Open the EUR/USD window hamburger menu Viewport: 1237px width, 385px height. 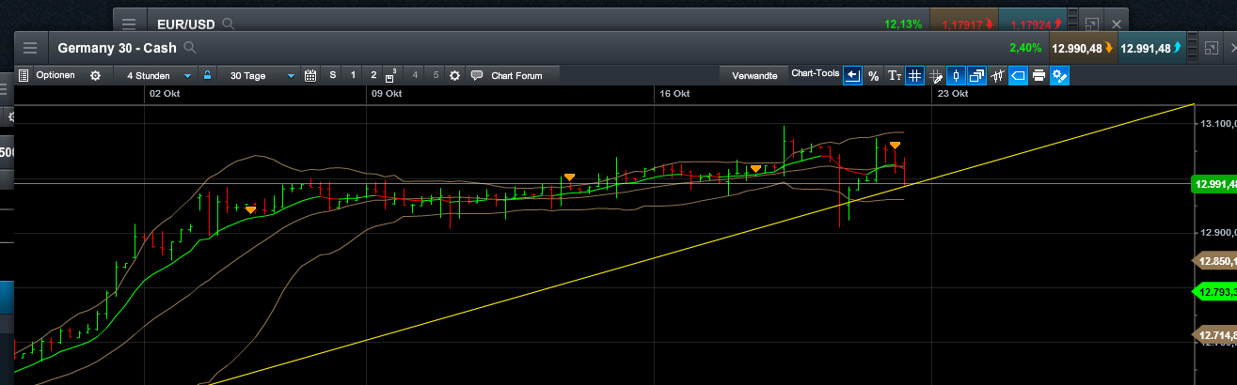click(129, 23)
